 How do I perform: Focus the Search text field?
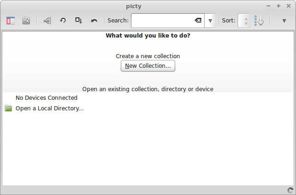pyautogui.click(x=163, y=21)
